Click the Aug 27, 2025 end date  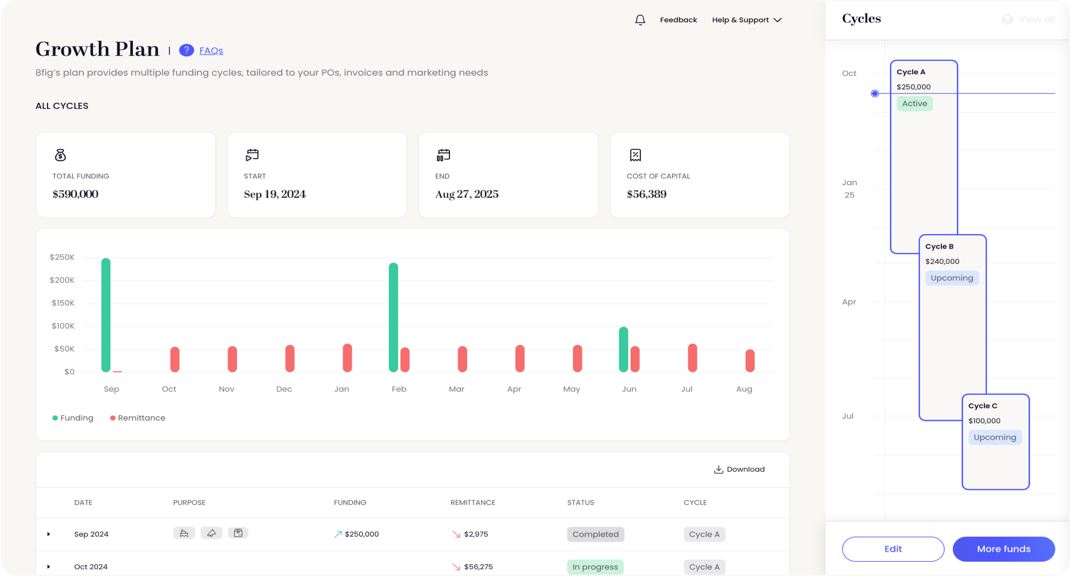tap(467, 194)
